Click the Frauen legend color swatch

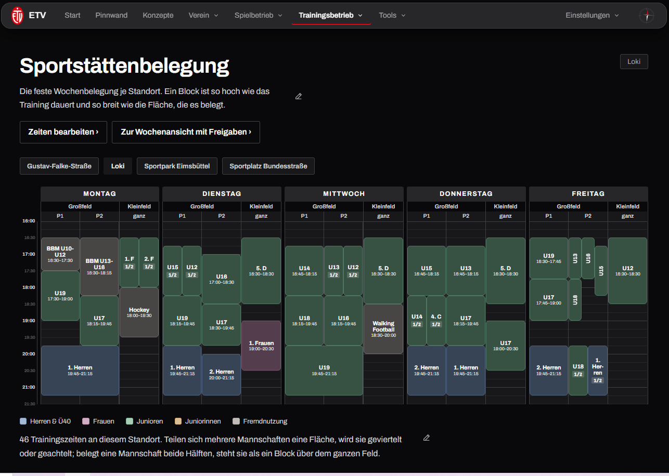click(86, 421)
